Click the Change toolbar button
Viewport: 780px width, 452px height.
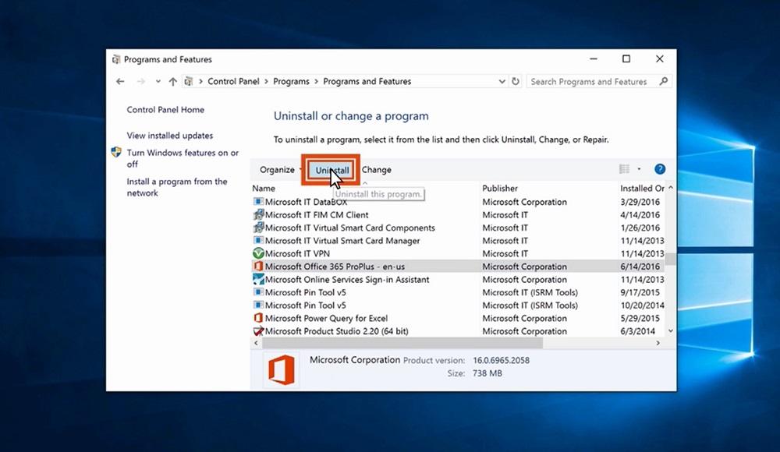tap(377, 170)
